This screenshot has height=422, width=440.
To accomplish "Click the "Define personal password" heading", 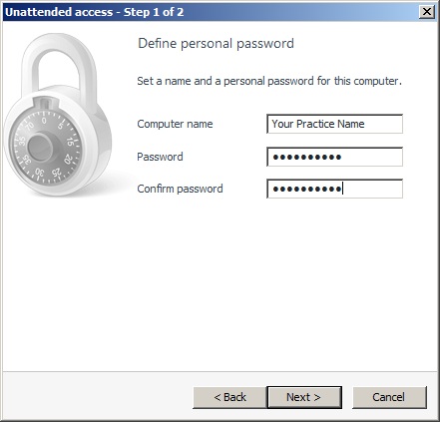I will pyautogui.click(x=216, y=44).
